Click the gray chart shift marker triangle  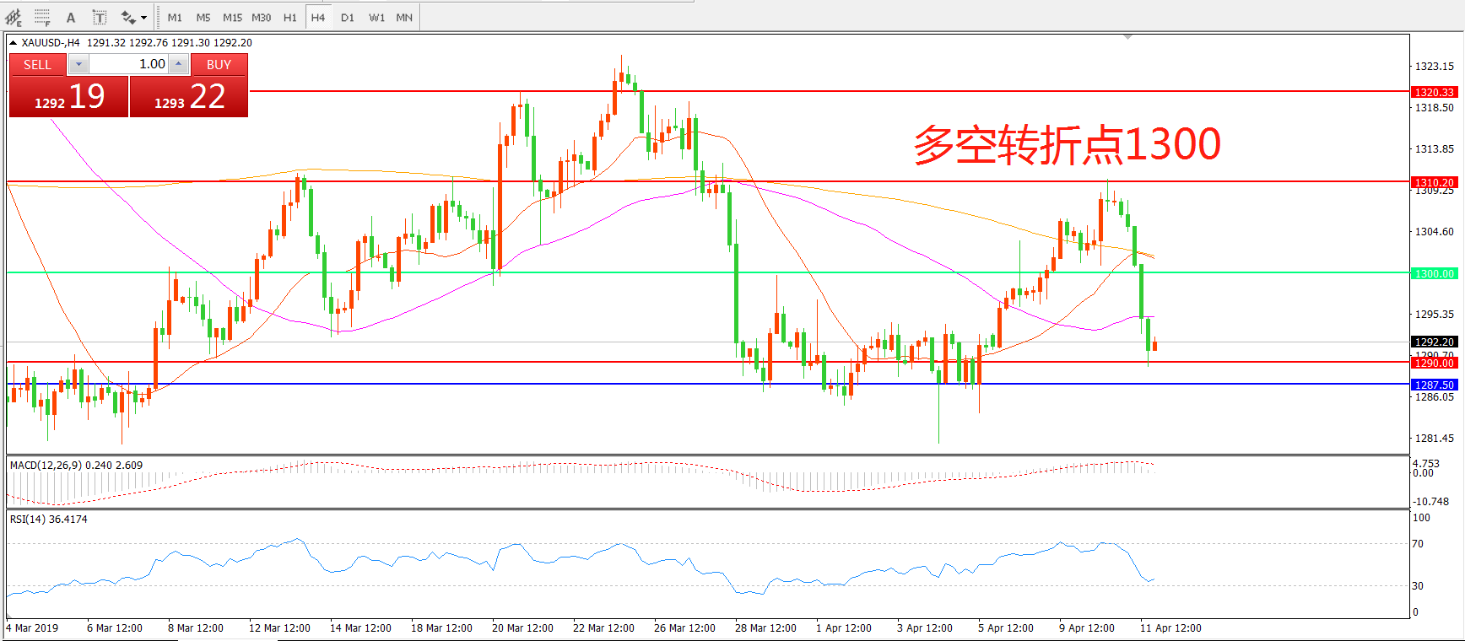point(1127,37)
